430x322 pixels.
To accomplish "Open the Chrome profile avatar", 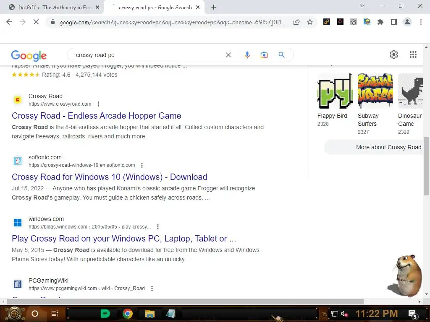I will click(x=407, y=22).
